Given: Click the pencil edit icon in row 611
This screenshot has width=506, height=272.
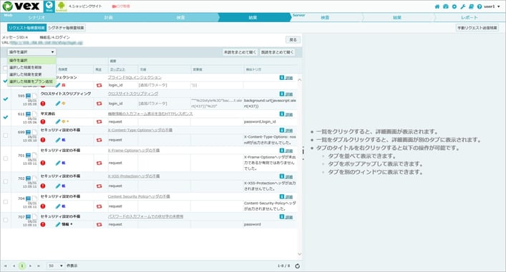Looking at the screenshot, I should coord(58,121).
